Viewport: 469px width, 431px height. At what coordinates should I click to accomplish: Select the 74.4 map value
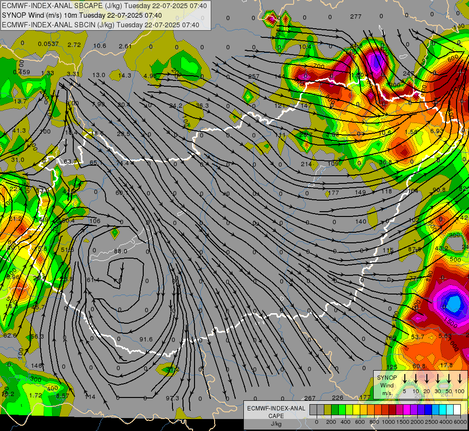(122, 163)
